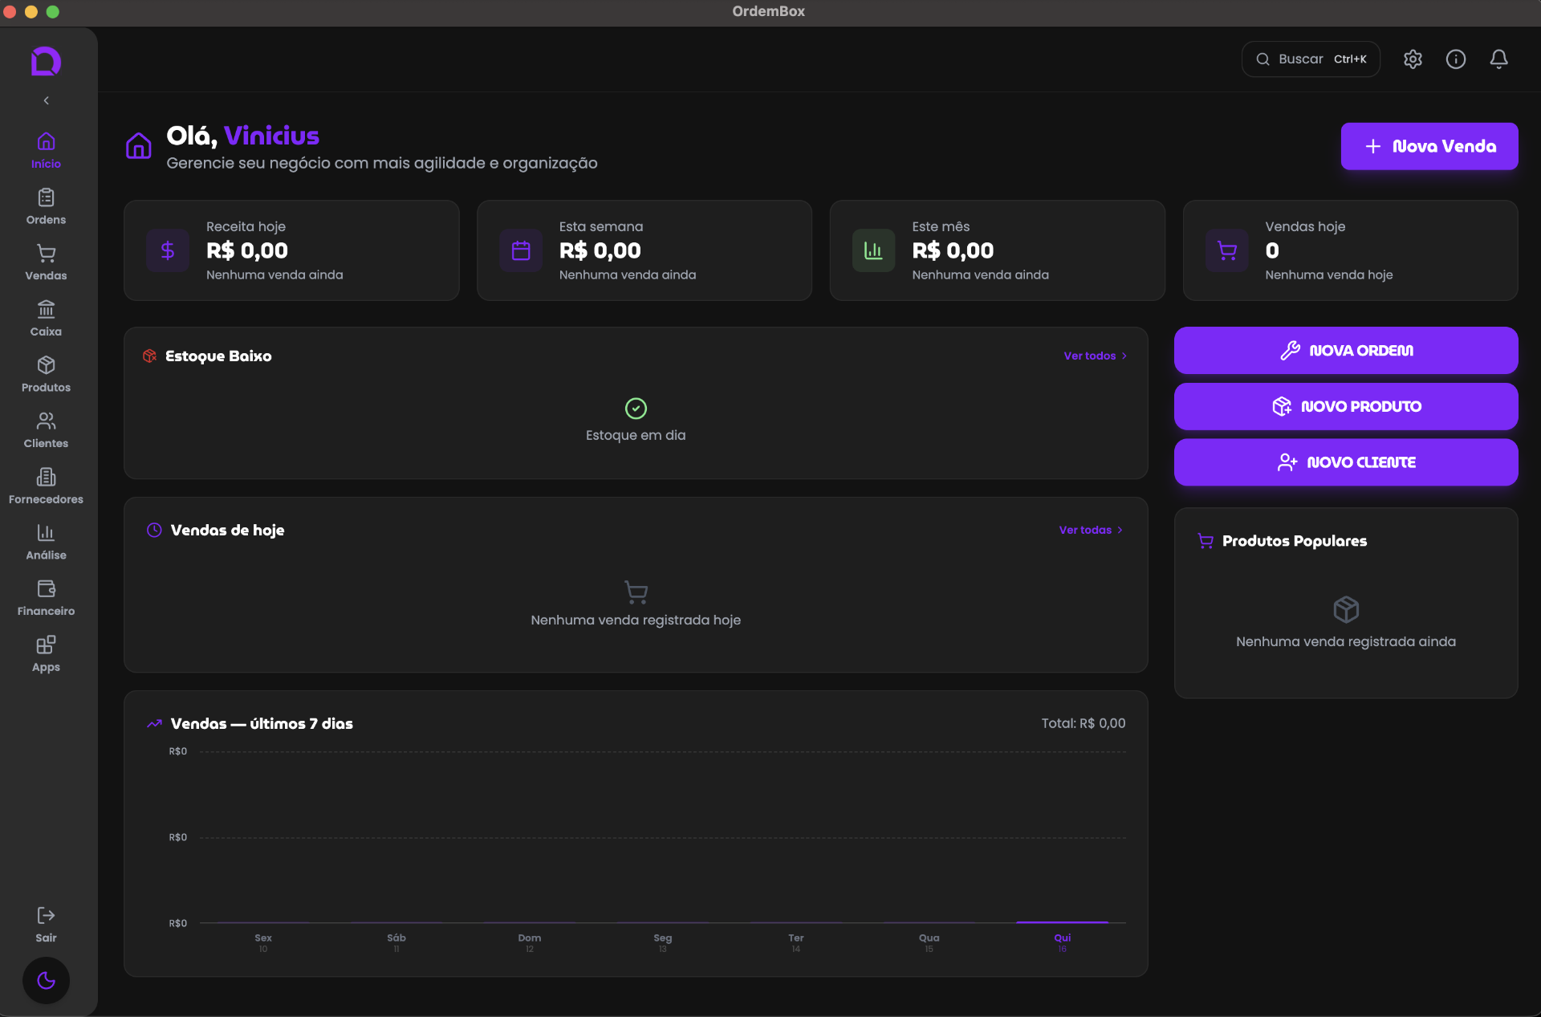
Task: Click the Vendas hoje cart icon
Action: (x=1226, y=250)
